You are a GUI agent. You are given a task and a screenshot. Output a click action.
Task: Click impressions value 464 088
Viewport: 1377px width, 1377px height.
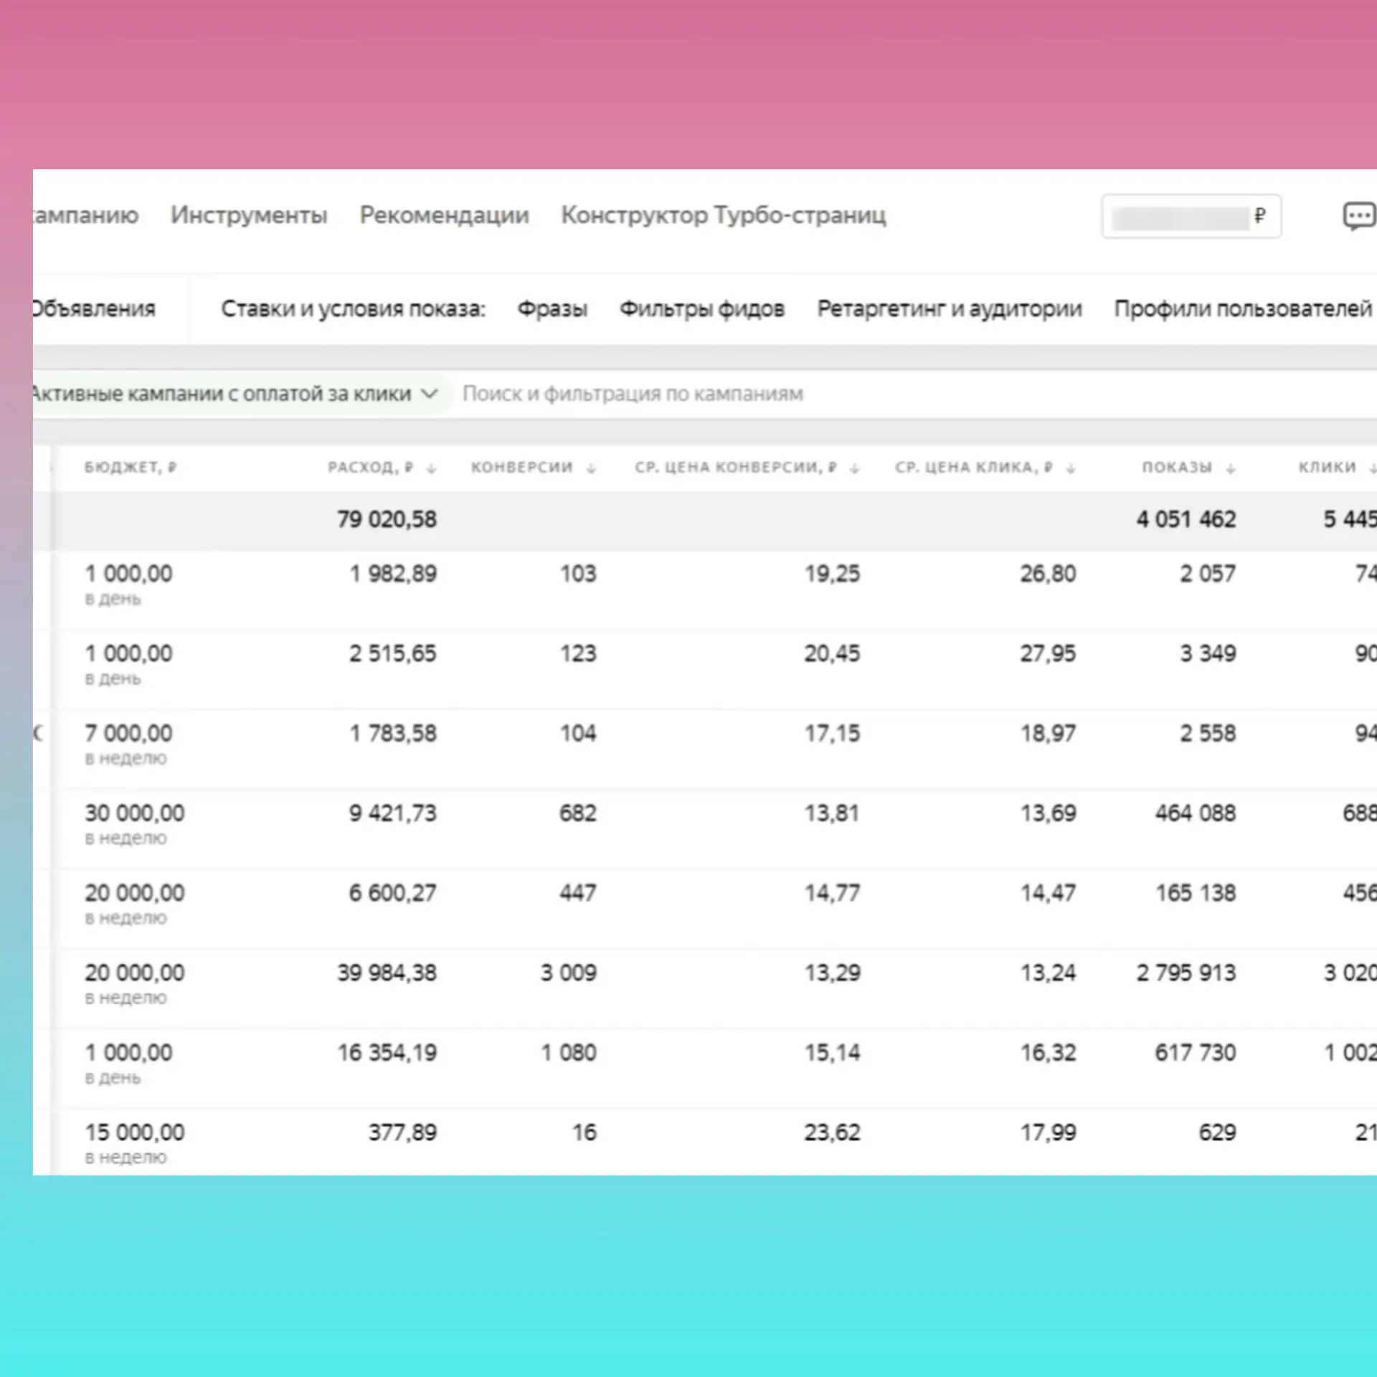click(x=1196, y=813)
